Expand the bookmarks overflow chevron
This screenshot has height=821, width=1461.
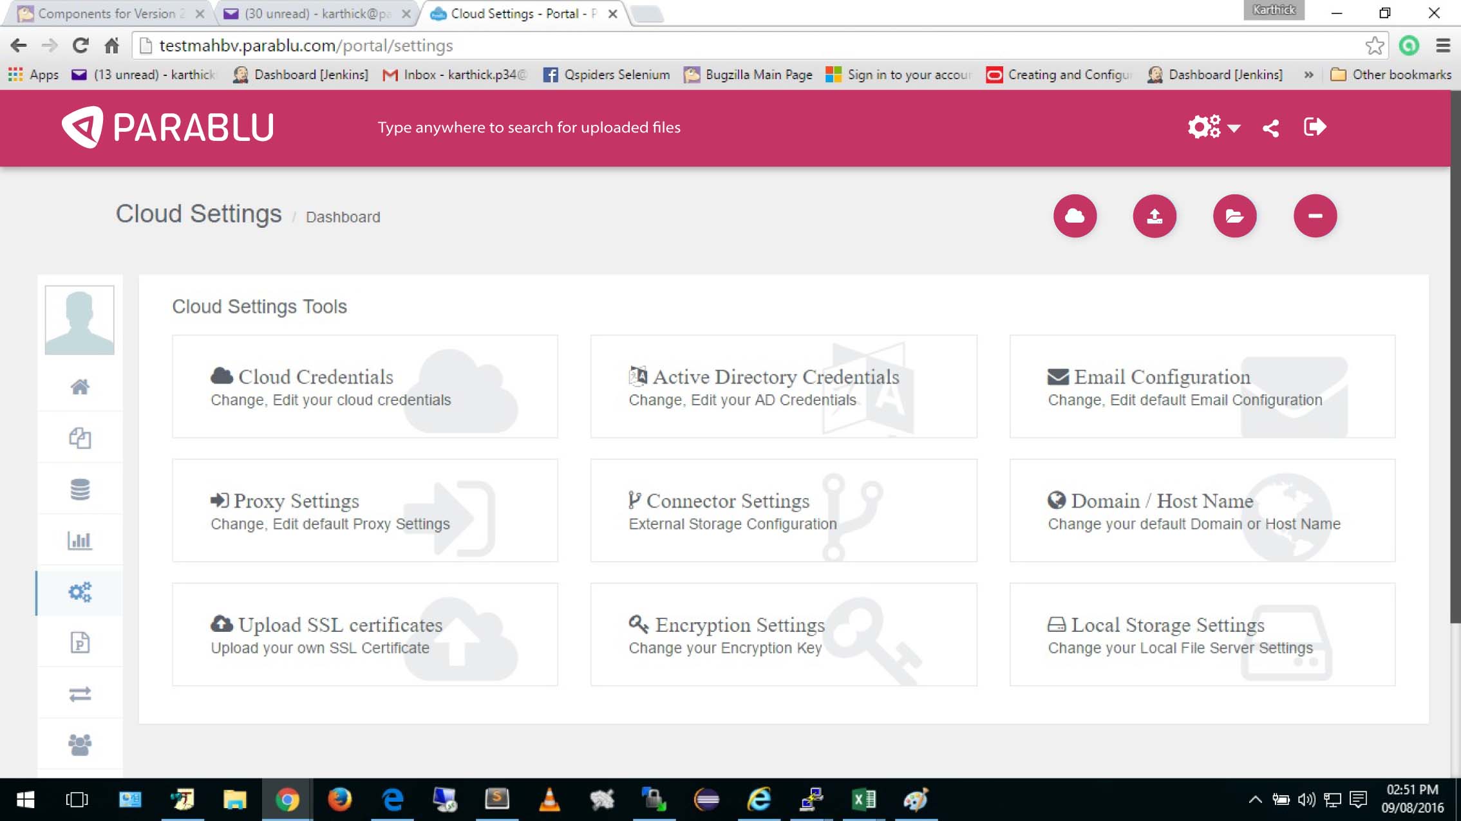1308,75
